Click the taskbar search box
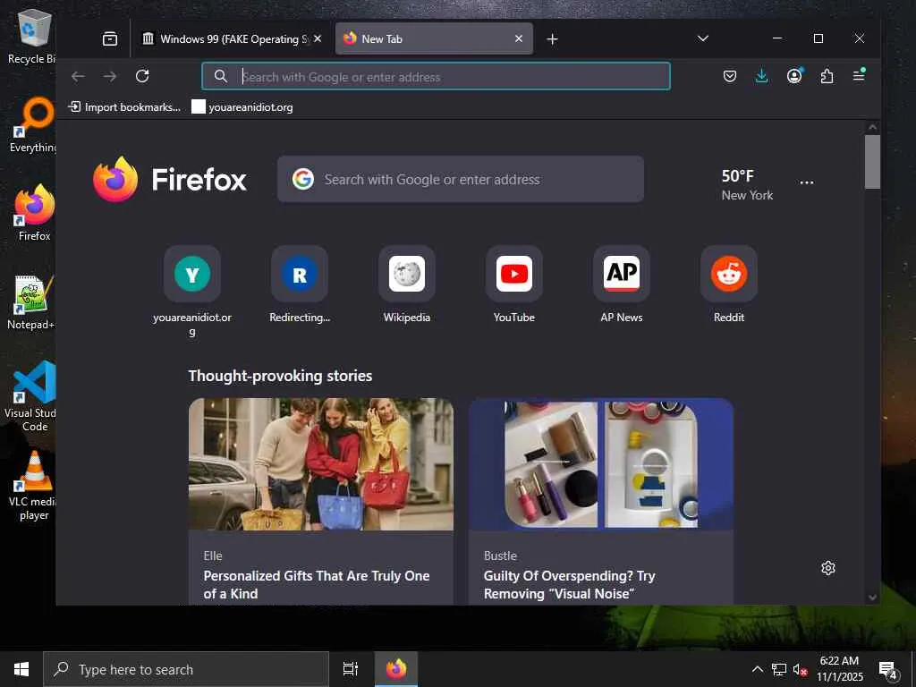The image size is (916, 687). click(186, 669)
